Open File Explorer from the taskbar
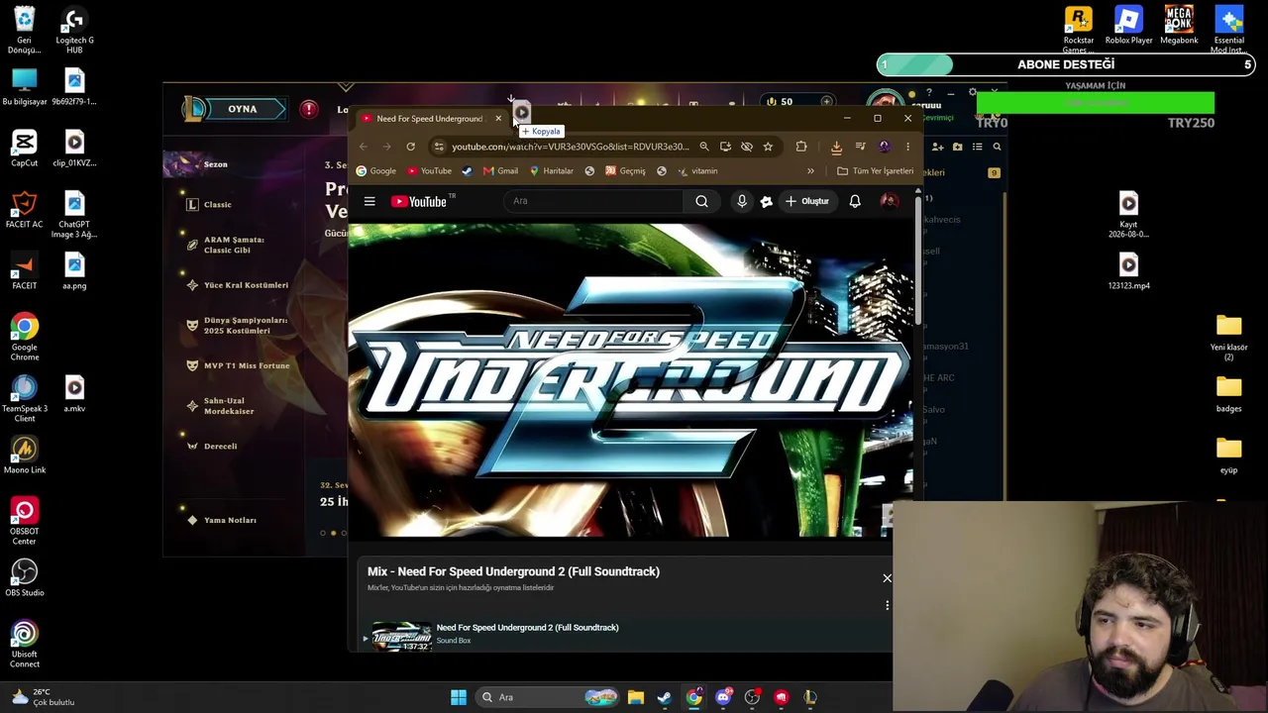 tap(636, 697)
